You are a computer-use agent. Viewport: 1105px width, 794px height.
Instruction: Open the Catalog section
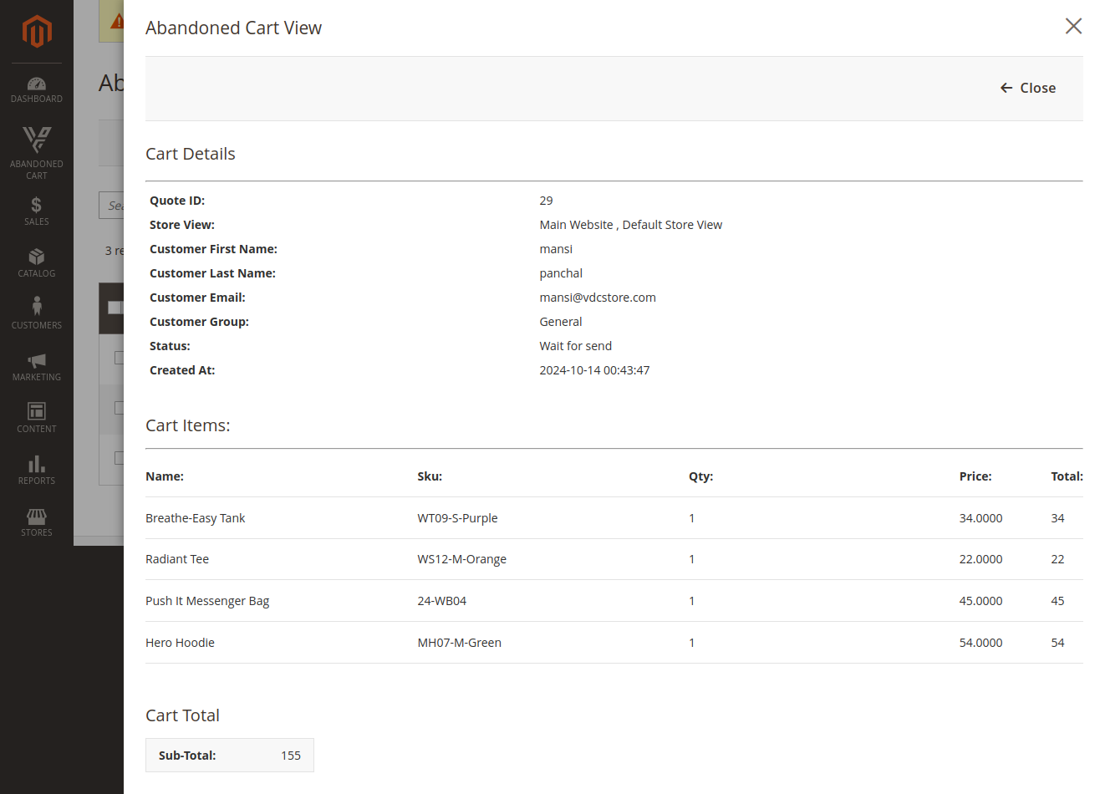37,262
